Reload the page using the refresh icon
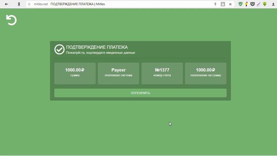 (x=29, y=4)
